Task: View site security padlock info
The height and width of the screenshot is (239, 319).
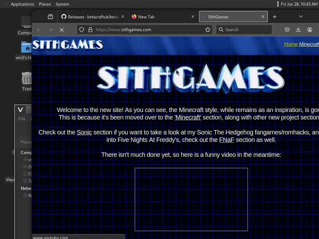Action: point(90,30)
